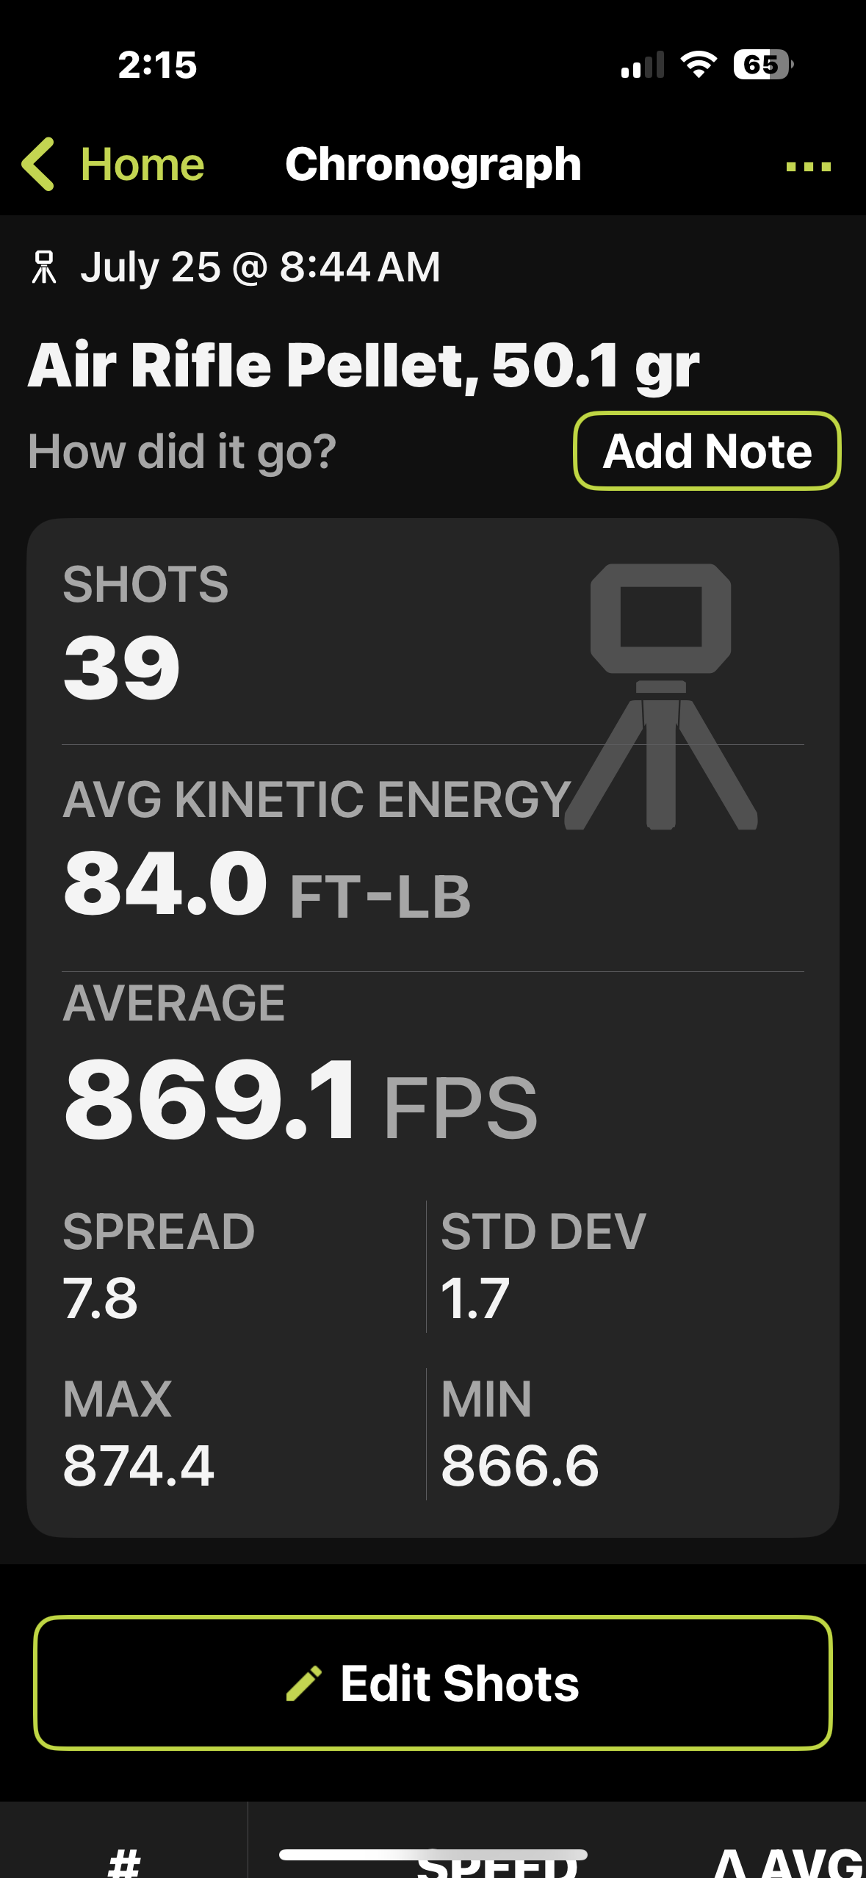Screen dimensions: 866x1878
Task: Tap the July 25 @ 8:44 AM session date
Action: [x=260, y=267]
